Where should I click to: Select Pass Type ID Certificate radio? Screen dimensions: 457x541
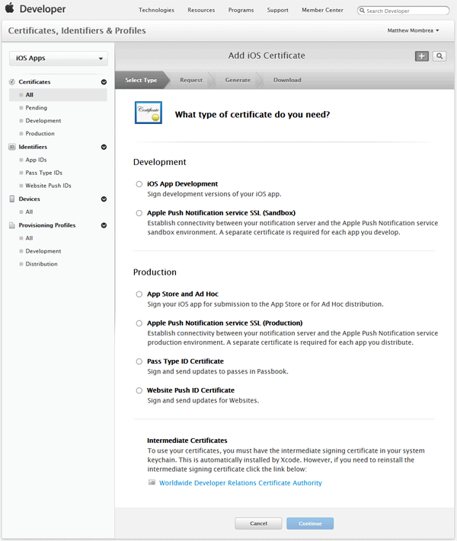tap(139, 361)
